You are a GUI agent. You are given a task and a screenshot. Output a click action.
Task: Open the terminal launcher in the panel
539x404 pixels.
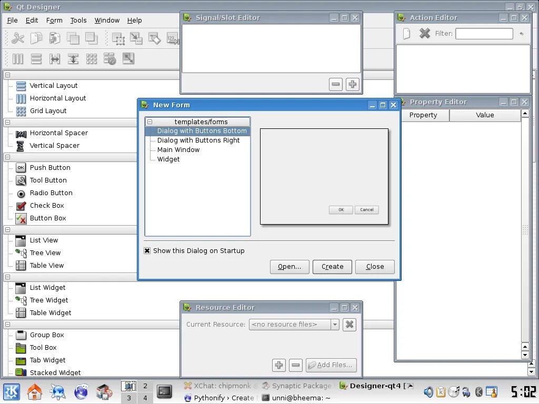click(x=164, y=391)
